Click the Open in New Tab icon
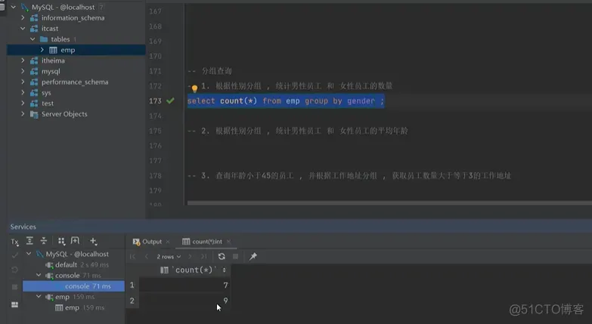The width and height of the screenshot is (592, 324). pos(75,241)
